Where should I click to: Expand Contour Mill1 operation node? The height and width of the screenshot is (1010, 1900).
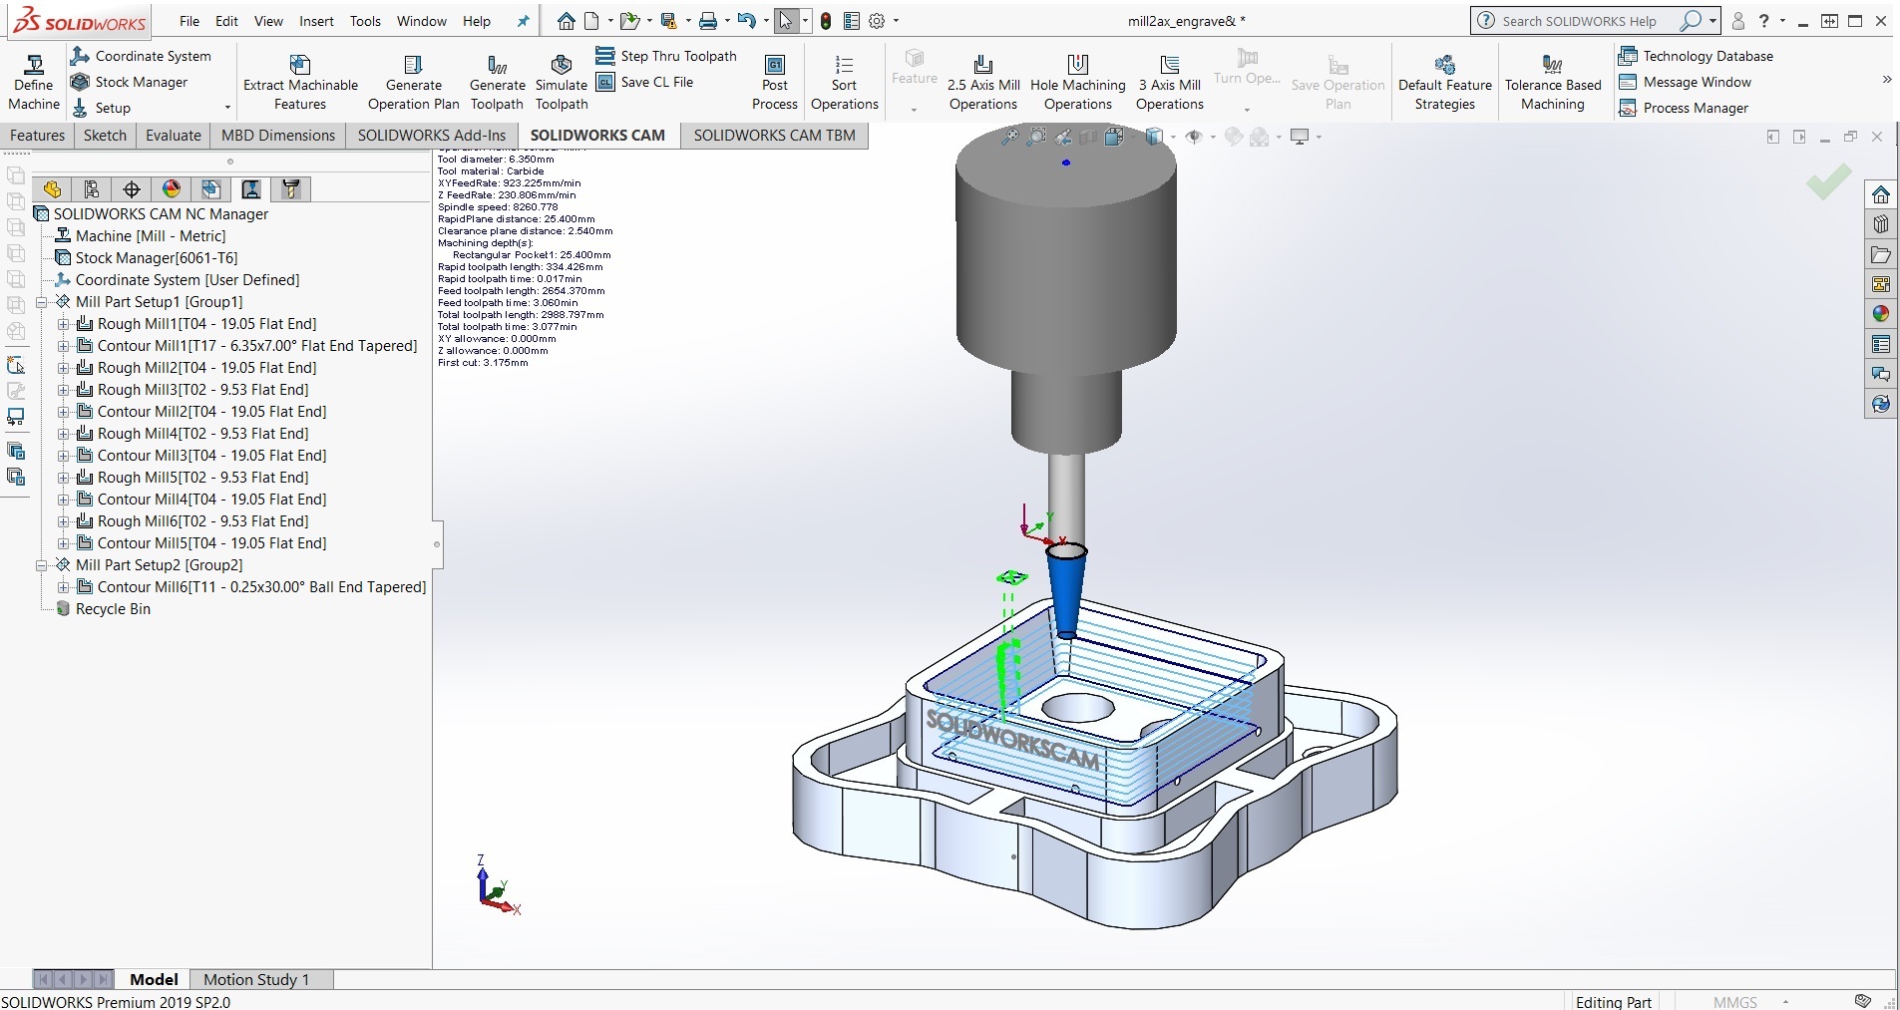coord(63,346)
